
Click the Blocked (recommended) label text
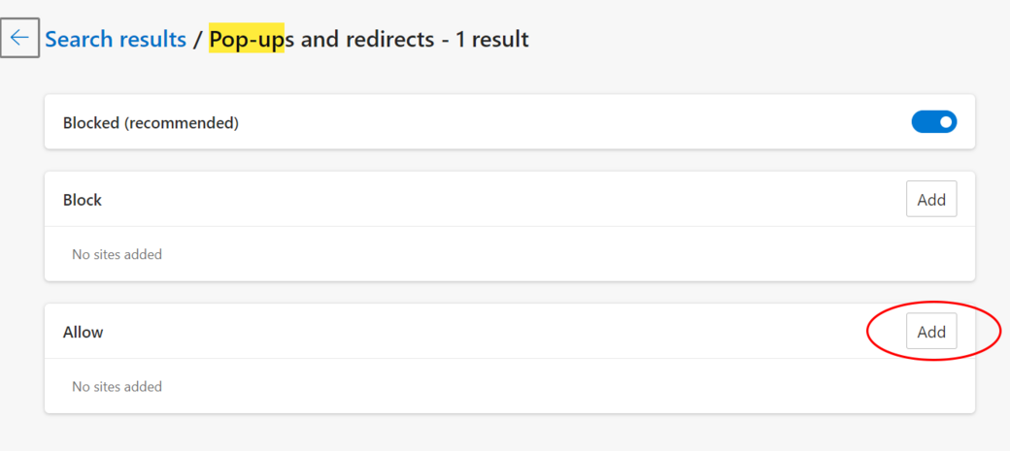tap(151, 123)
